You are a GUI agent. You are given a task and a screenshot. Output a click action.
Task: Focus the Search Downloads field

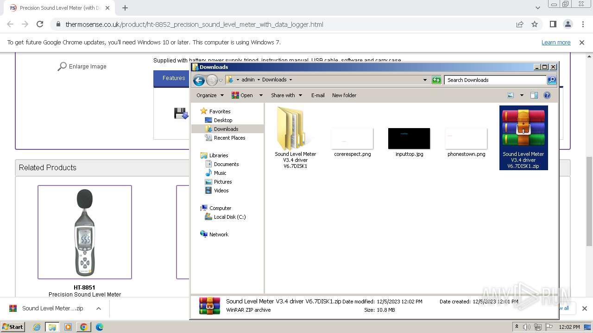pyautogui.click(x=496, y=80)
